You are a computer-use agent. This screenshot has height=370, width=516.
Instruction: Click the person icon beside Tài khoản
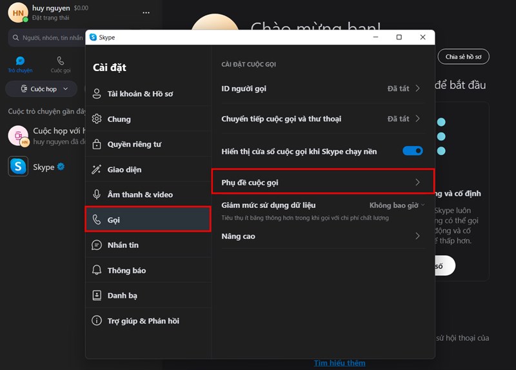click(x=97, y=94)
